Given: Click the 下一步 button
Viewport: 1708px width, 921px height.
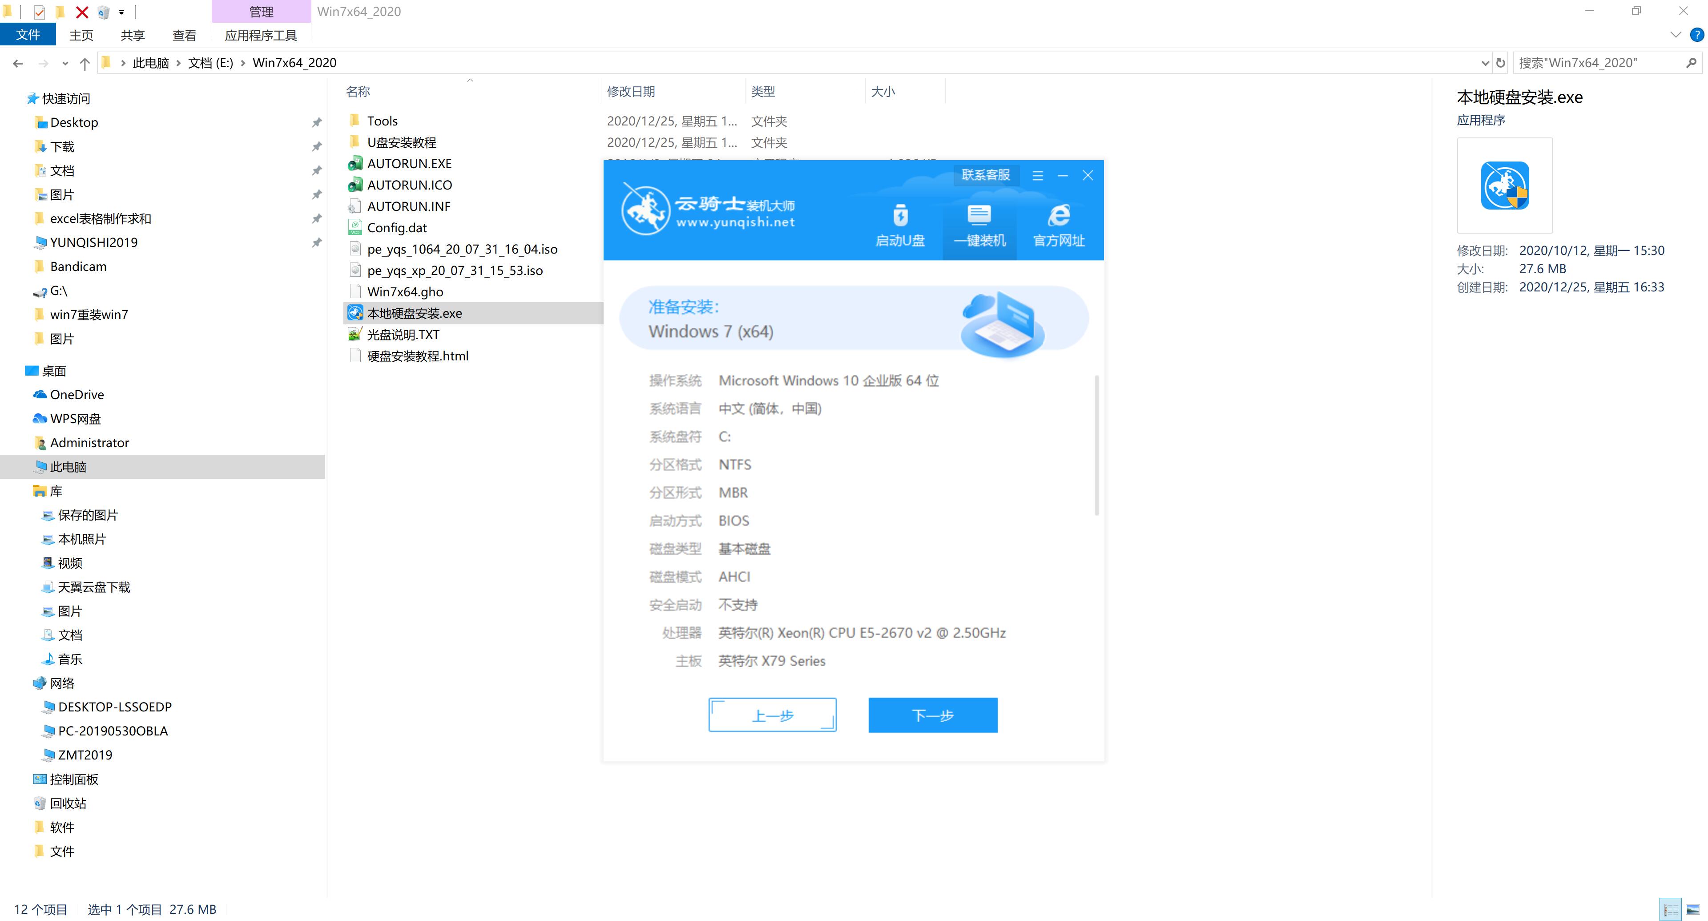Looking at the screenshot, I should (932, 715).
